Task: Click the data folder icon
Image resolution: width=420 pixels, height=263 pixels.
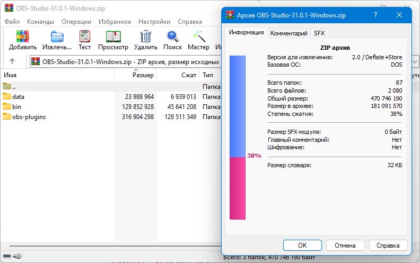Action: click(7, 96)
